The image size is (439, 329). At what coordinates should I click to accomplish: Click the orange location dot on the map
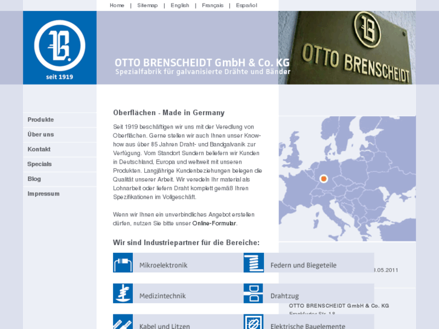click(324, 179)
